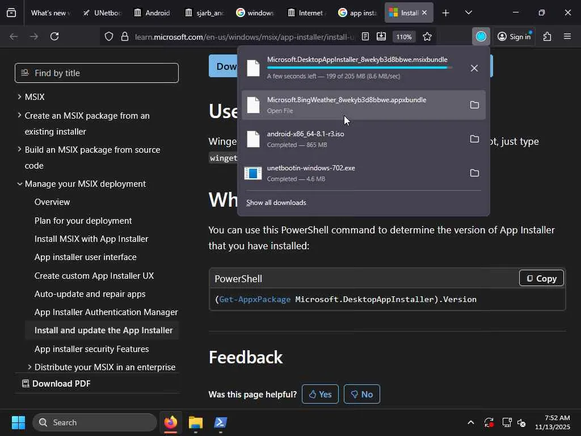This screenshot has width=581, height=436.
Task: Toggle reader view icon in address bar
Action: click(365, 36)
